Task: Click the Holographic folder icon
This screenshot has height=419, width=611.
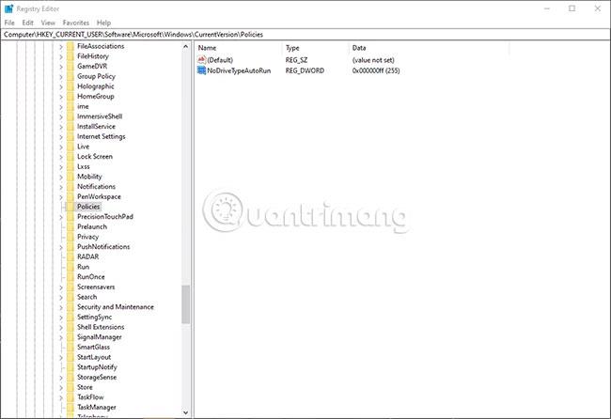Action: pyautogui.click(x=70, y=86)
